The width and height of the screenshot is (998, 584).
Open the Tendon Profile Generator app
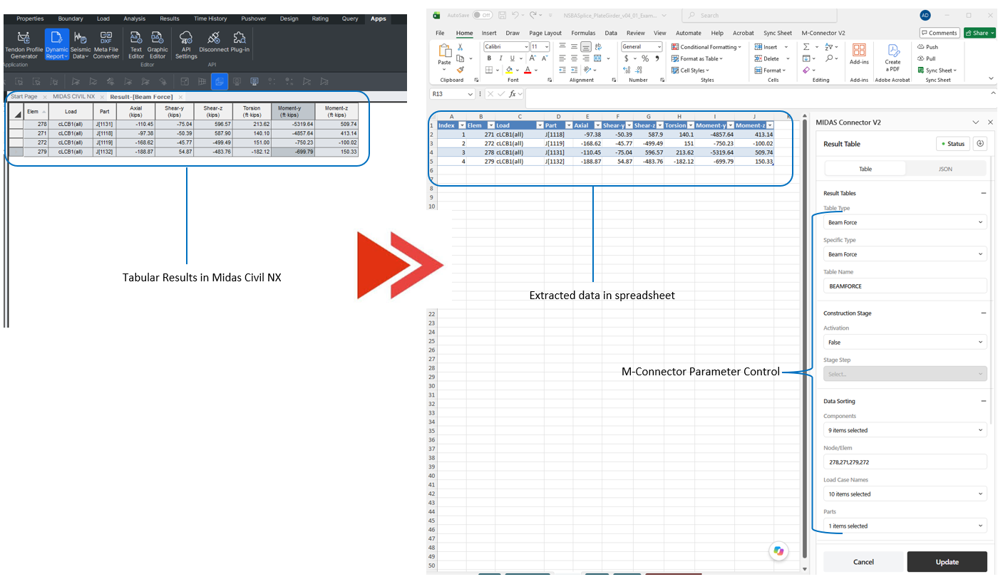click(x=24, y=45)
